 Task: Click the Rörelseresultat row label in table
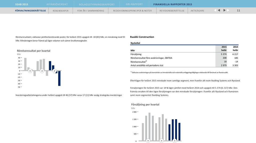point(139,62)
